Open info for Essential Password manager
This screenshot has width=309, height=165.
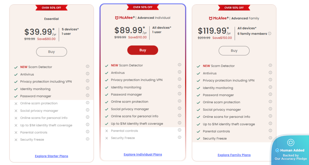[88, 95]
